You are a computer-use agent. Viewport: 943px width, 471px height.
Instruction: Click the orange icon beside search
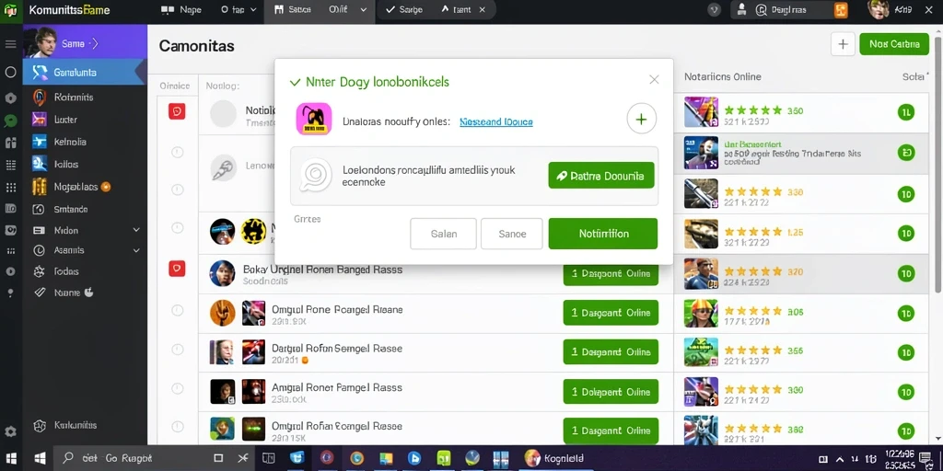tap(840, 9)
